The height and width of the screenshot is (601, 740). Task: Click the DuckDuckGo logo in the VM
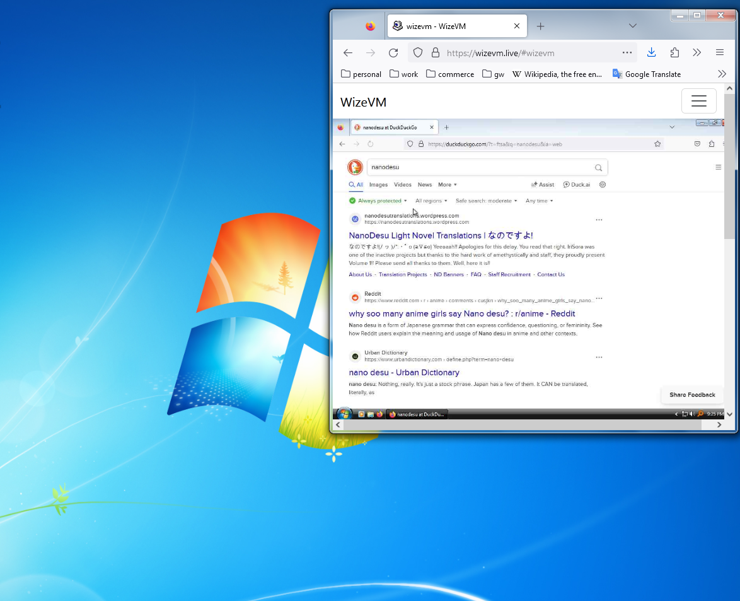[x=355, y=167]
